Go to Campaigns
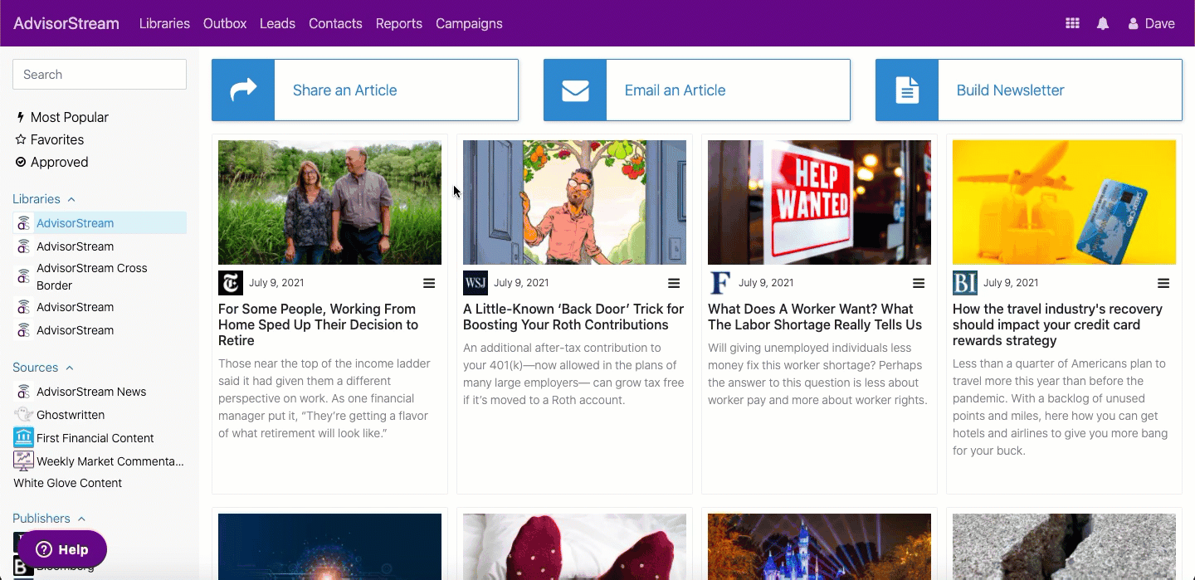This screenshot has height=580, width=1195. point(469,24)
